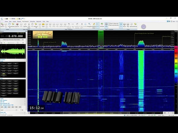Viewport: 178px width, 133px height.
Task: Click Restart in the Data Playback group
Action: coord(65,25)
